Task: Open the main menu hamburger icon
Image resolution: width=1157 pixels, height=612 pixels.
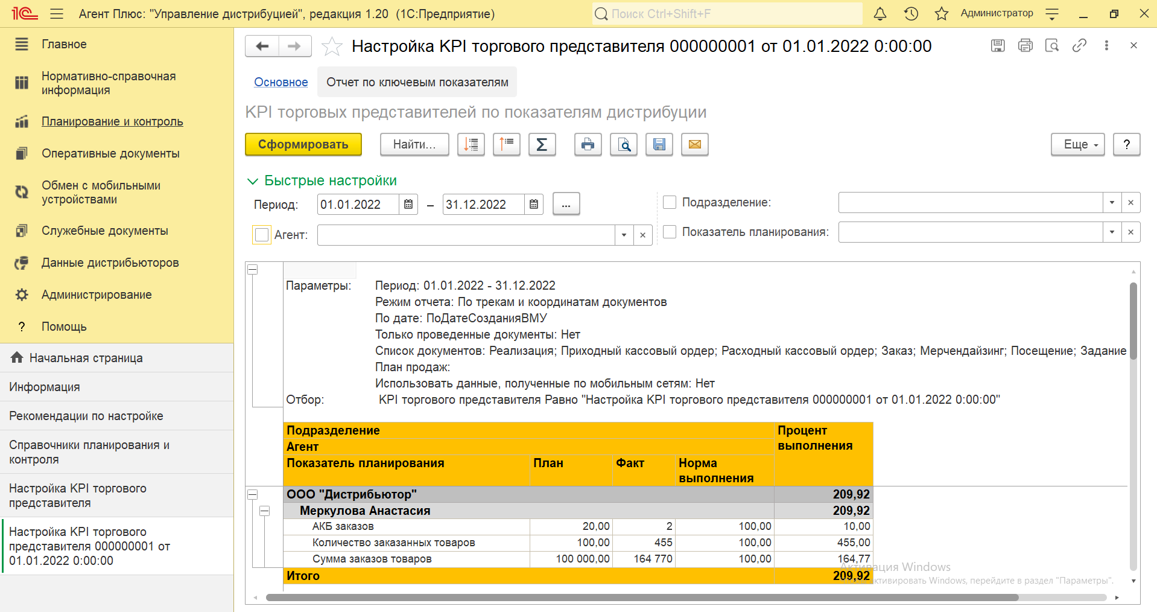Action: point(57,13)
